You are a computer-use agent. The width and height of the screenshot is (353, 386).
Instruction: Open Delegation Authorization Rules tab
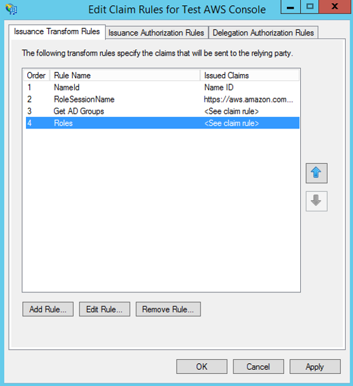[263, 33]
